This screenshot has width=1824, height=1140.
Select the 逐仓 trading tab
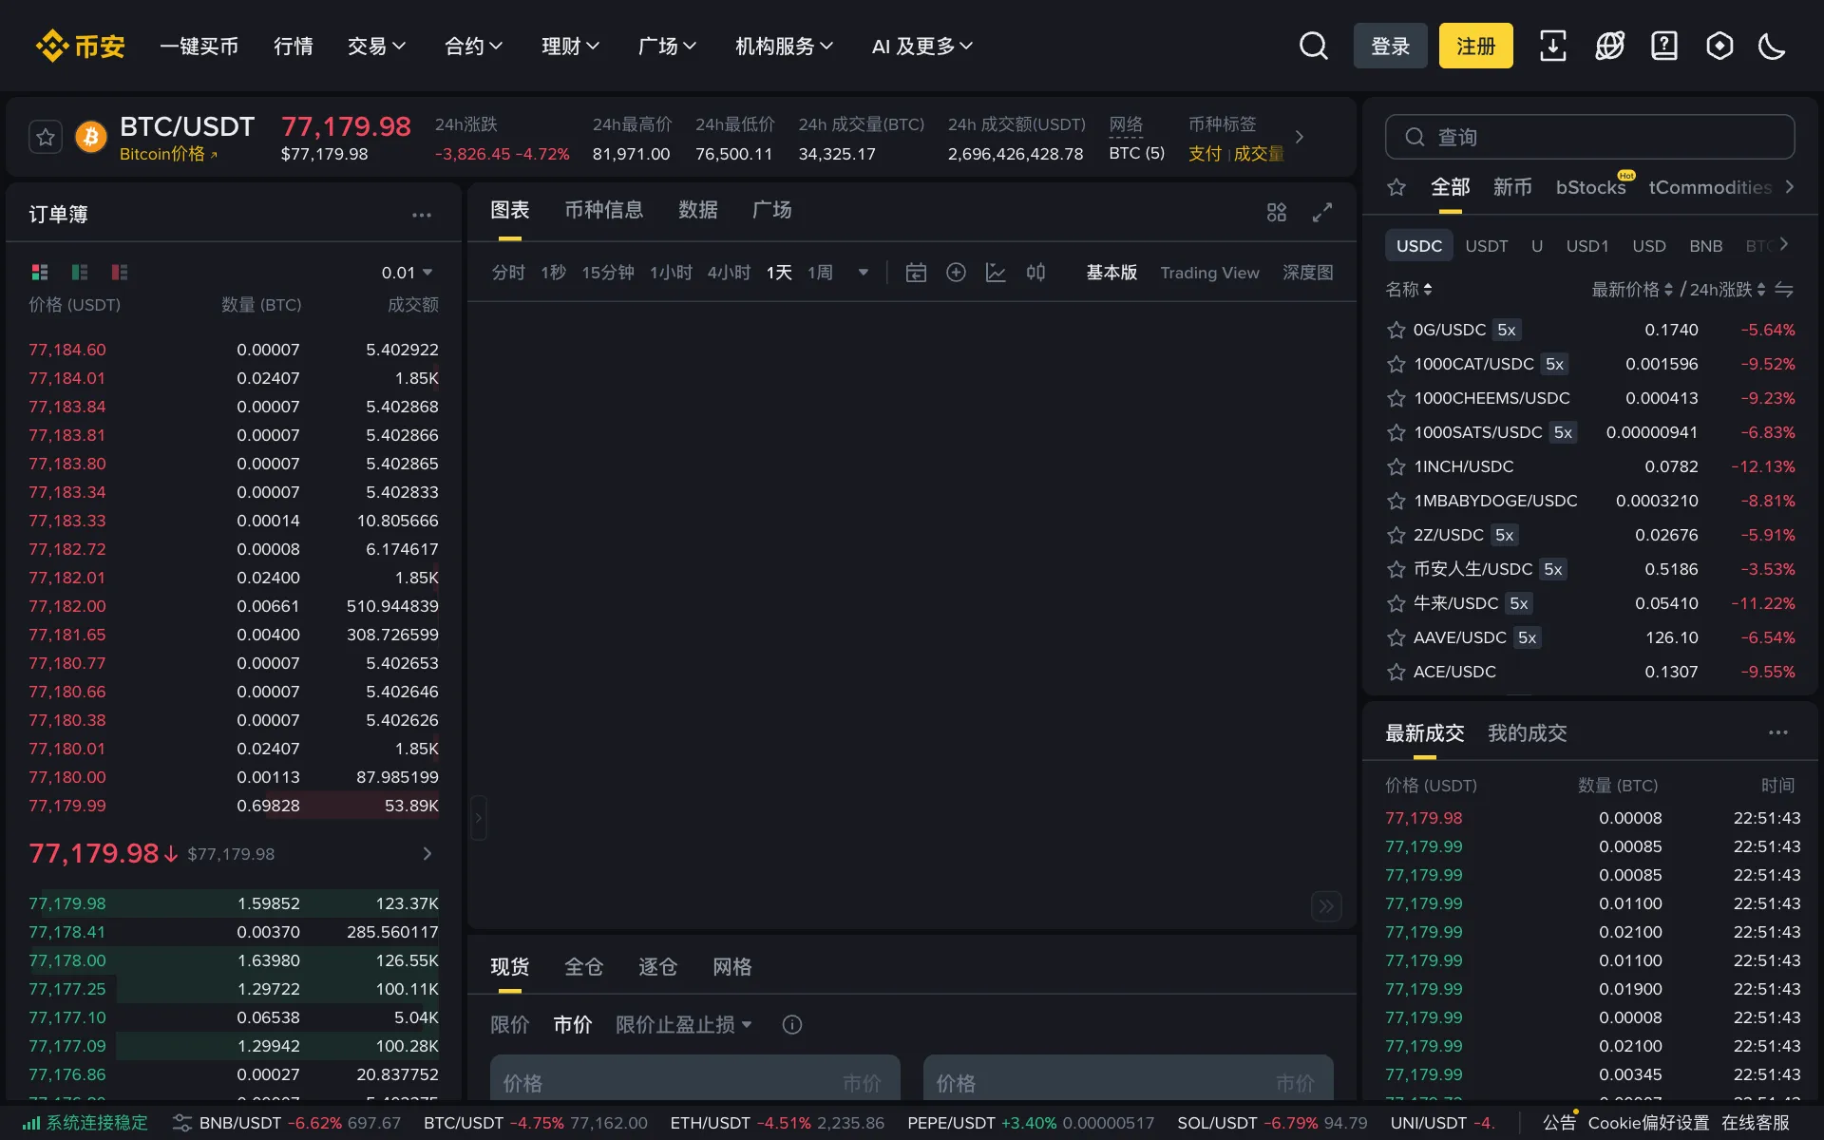(657, 966)
